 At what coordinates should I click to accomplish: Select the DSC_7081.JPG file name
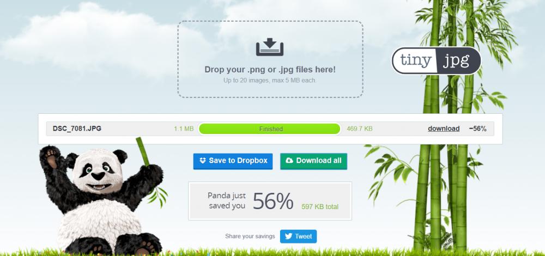click(x=77, y=129)
